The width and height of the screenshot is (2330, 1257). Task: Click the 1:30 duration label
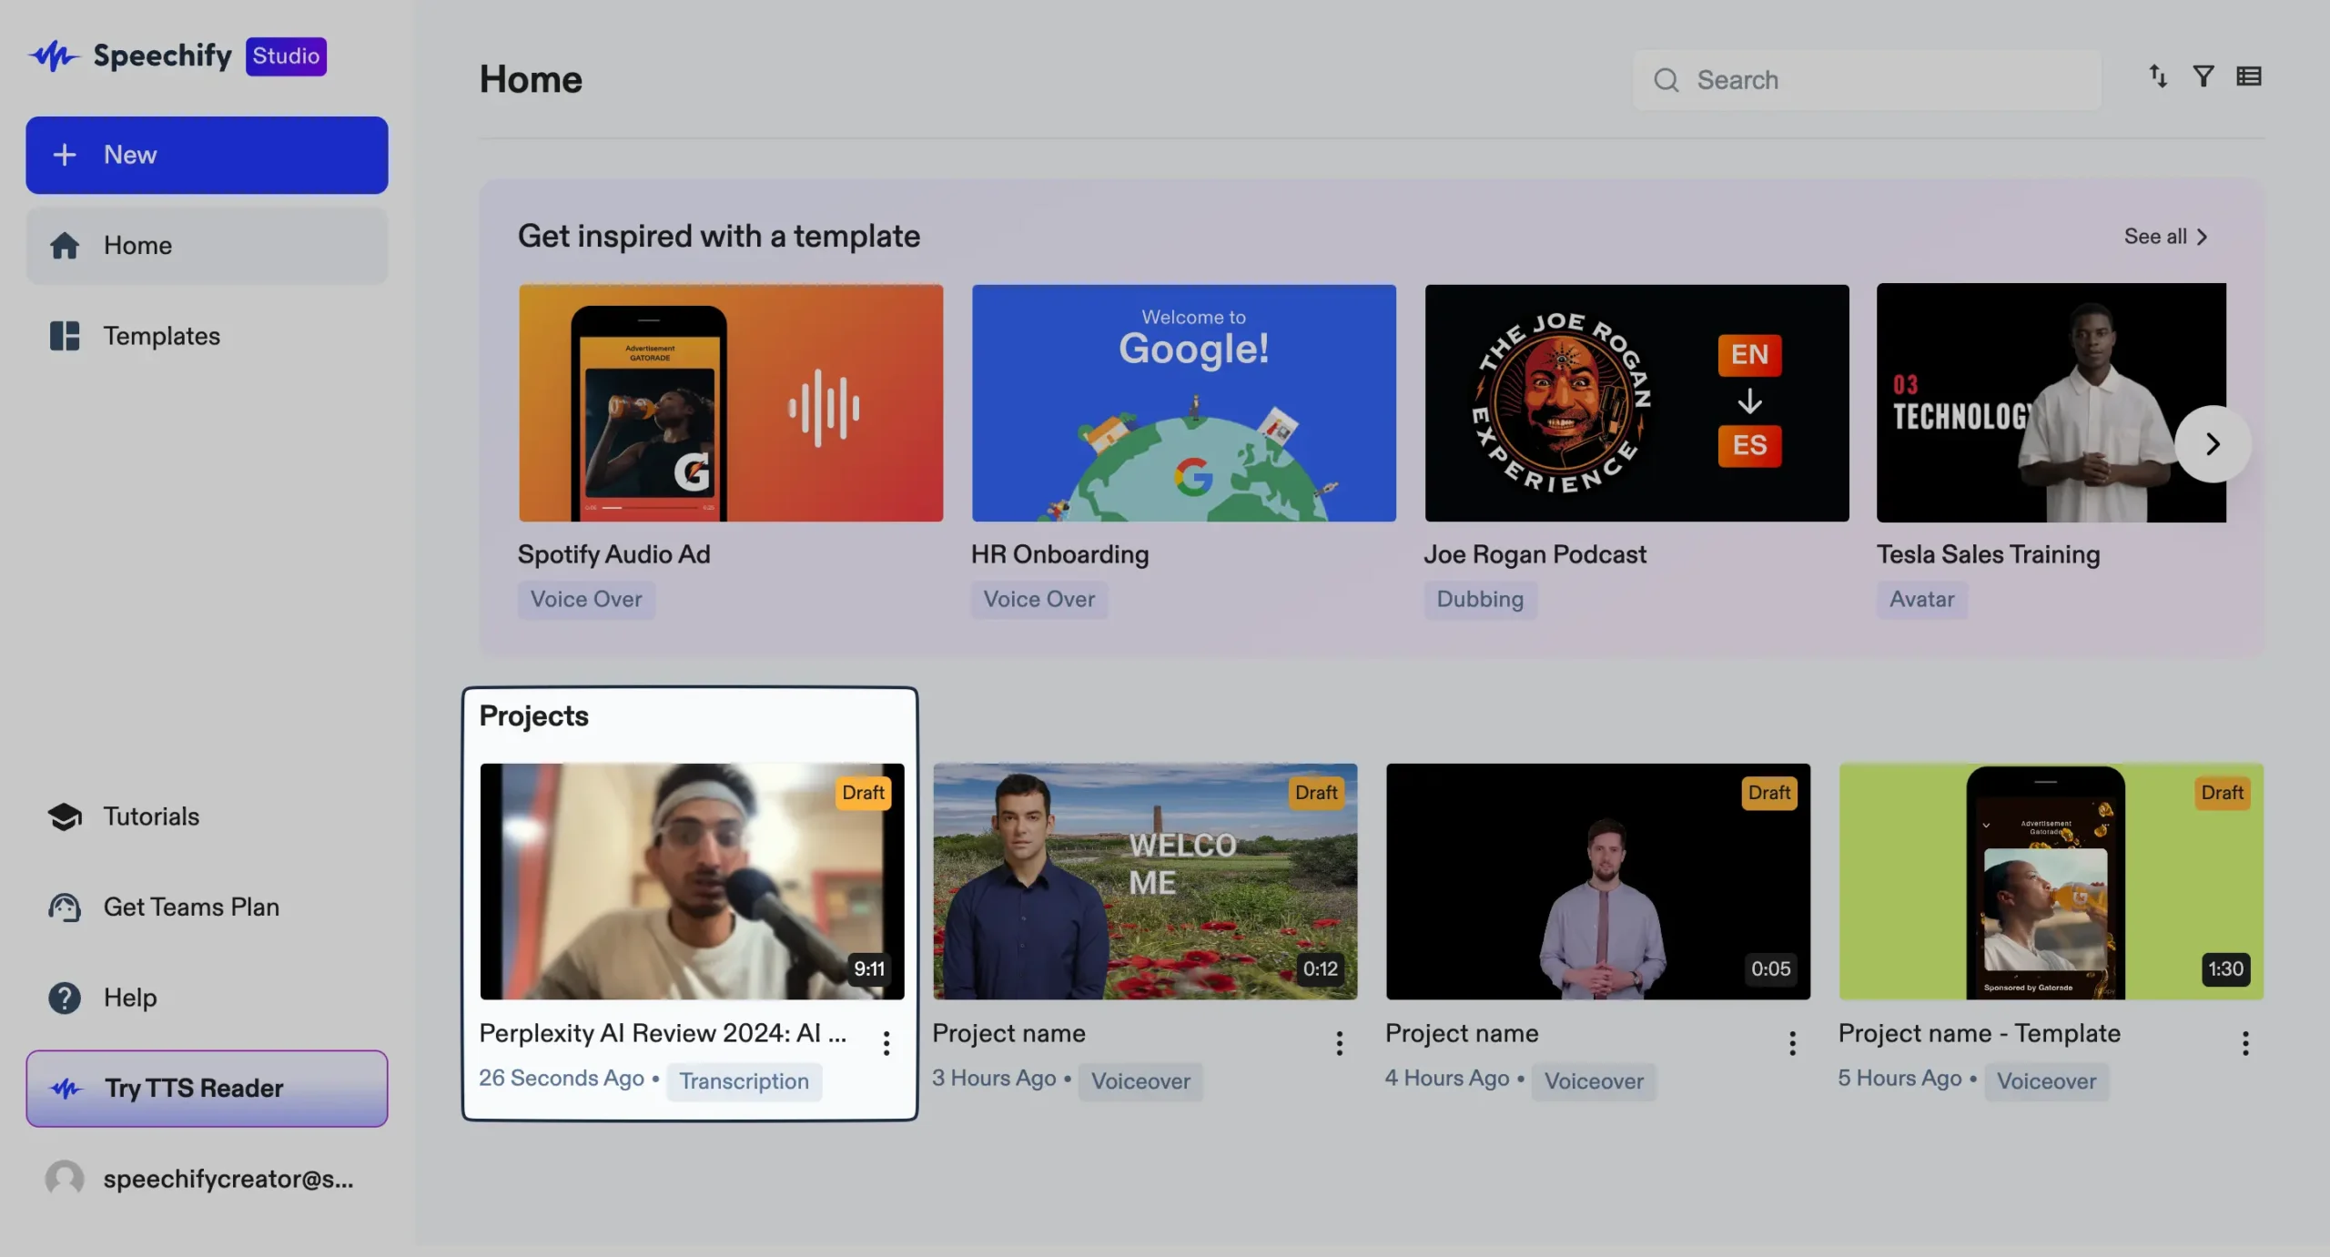(2225, 969)
